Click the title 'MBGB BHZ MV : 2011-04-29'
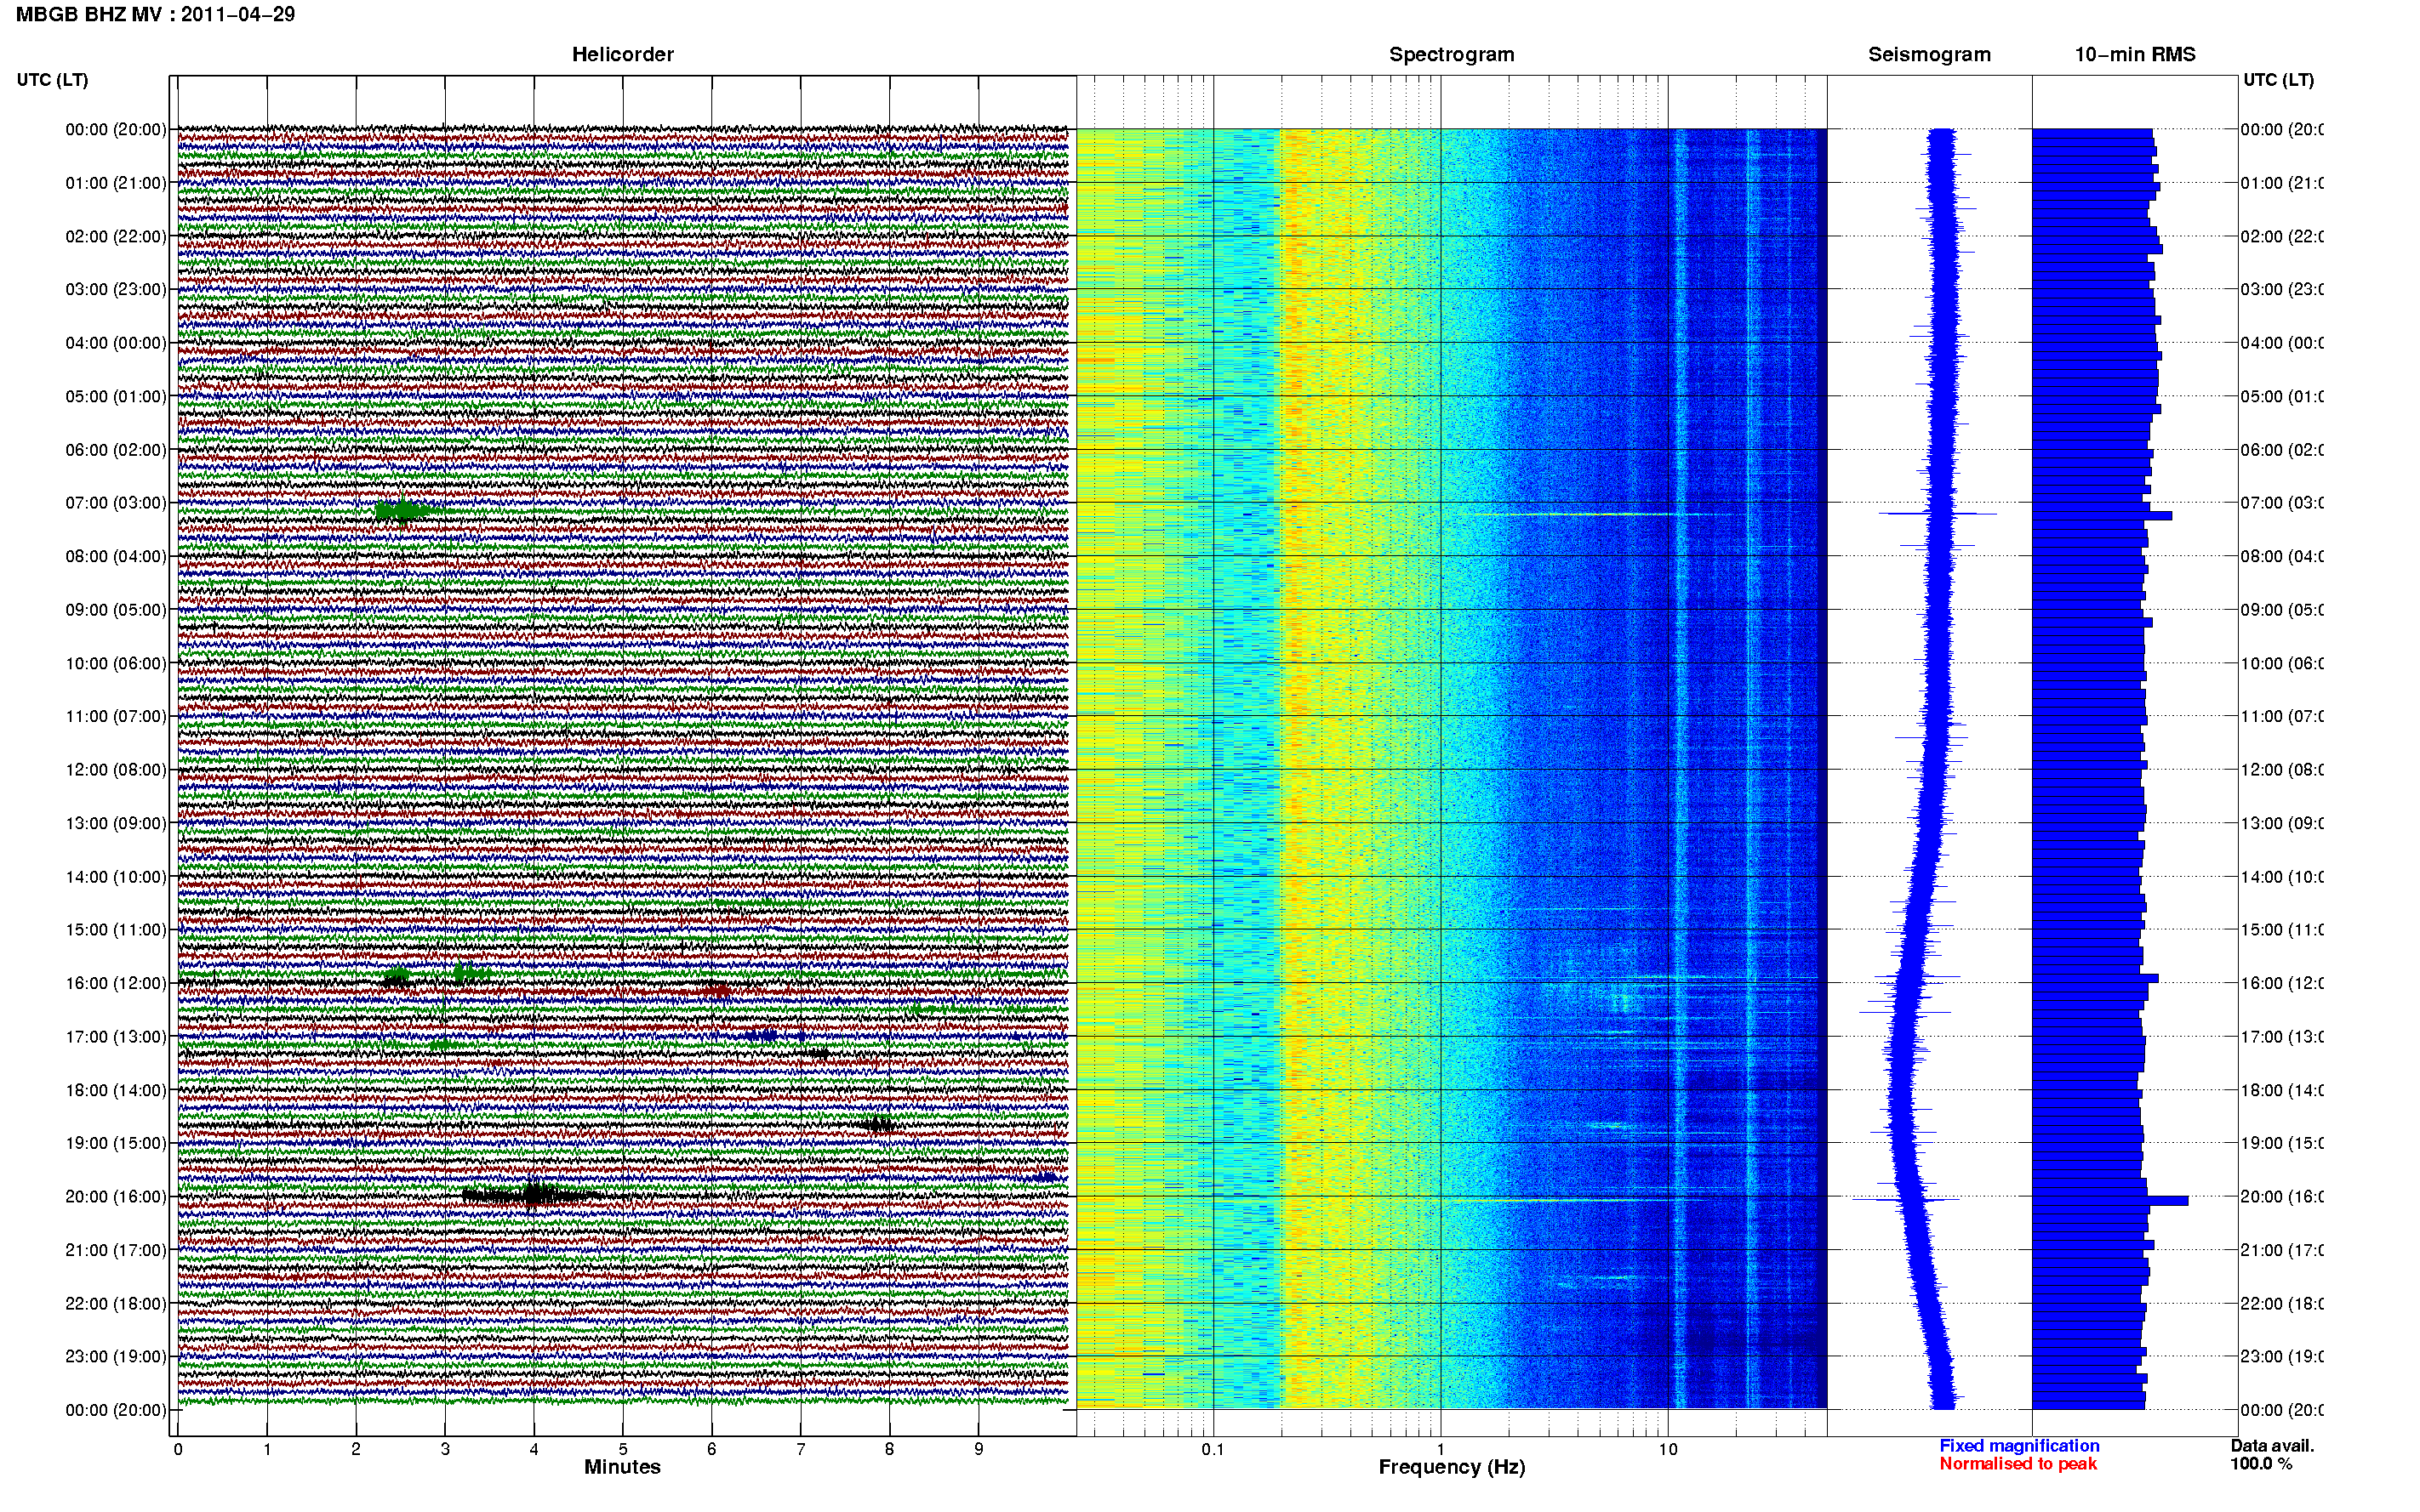The image size is (2420, 1512). coord(155,14)
